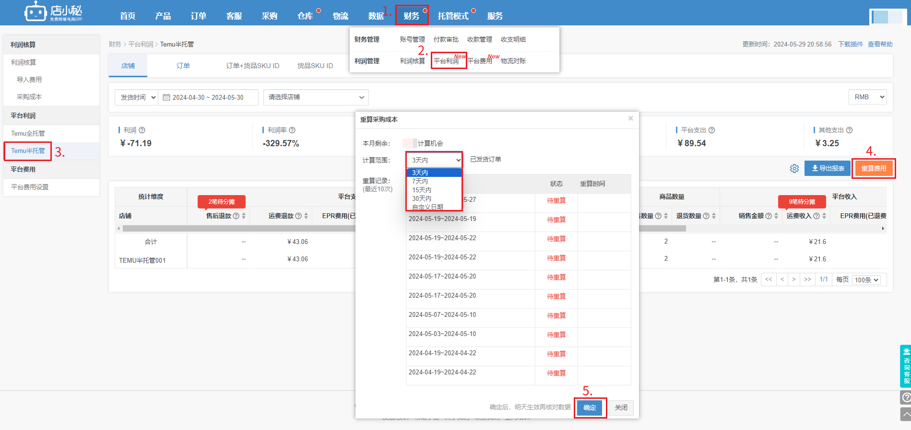Click the 关闭 button in dialog
The width and height of the screenshot is (911, 430).
pyautogui.click(x=621, y=407)
